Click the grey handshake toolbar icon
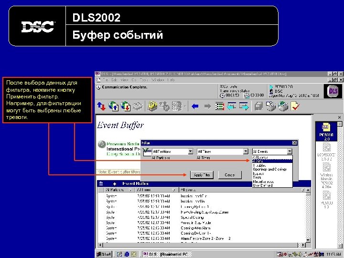The image size is (344, 258). [138, 107]
